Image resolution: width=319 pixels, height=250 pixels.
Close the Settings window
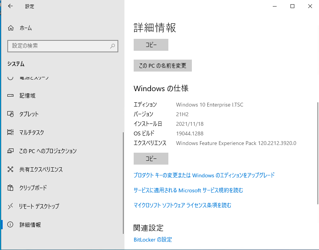click(x=310, y=6)
